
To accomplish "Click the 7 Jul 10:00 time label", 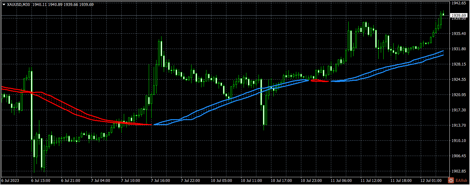I will (x=130, y=181).
